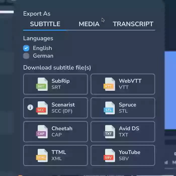The height and width of the screenshot is (176, 176).
Task: Export YouTube SBV subtitle file
Action: point(123,155)
